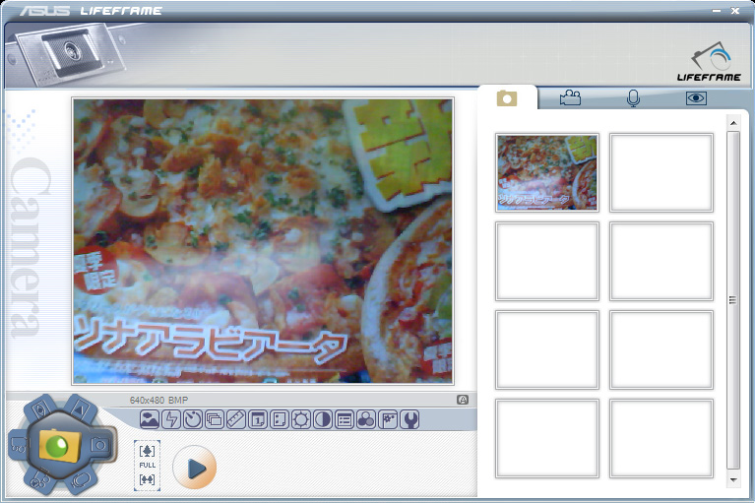Screen dimensions: 755x503
Task: Click the 640x480 BMP format text
Action: tap(158, 400)
